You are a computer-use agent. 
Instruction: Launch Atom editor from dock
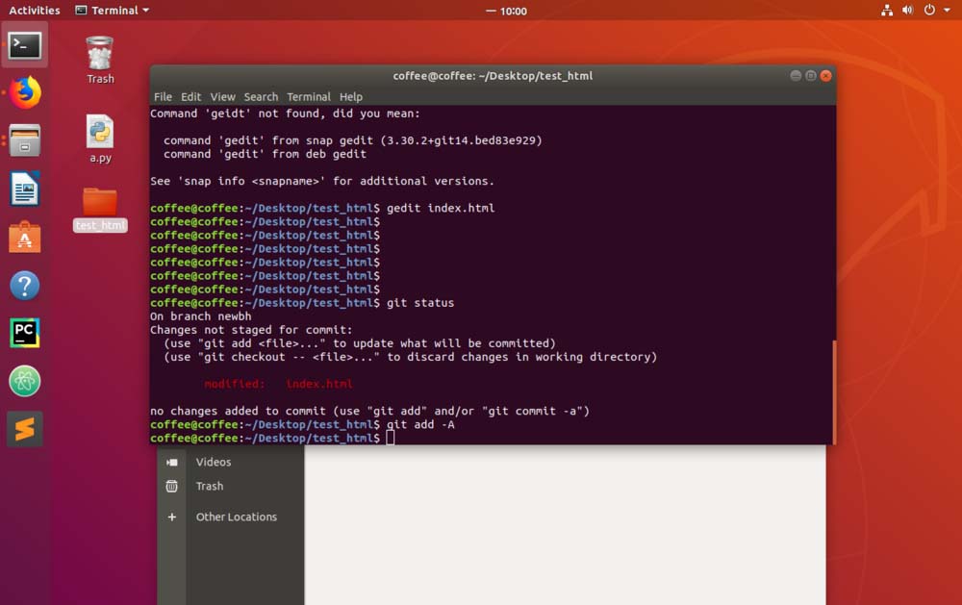point(25,381)
